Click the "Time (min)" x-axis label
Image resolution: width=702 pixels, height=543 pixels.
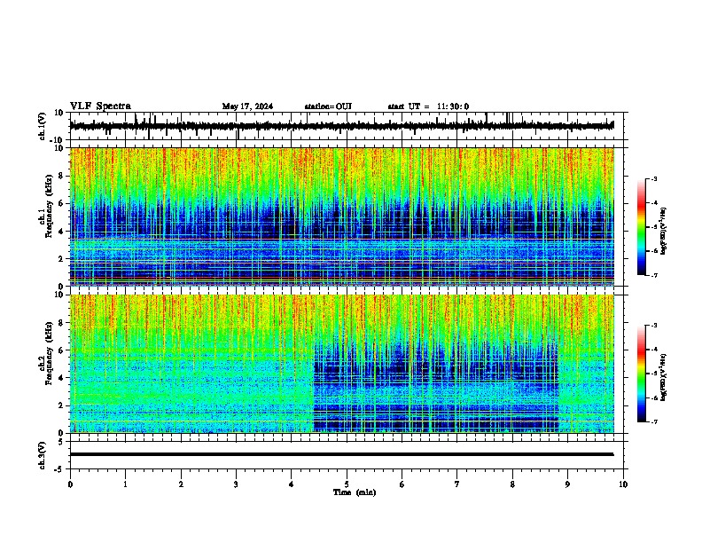tap(355, 492)
